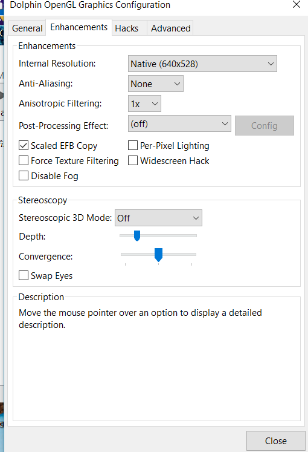
Task: Open the Internal Resolution dropdown
Action: point(202,64)
